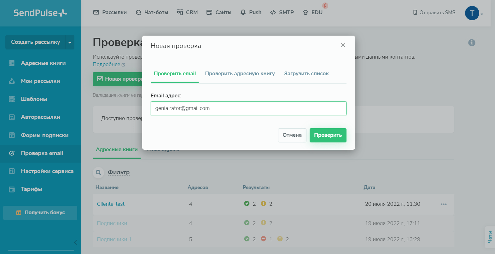Screen dimensions: 495x254
Task: Click into the Email адрес field
Action: 248,108
